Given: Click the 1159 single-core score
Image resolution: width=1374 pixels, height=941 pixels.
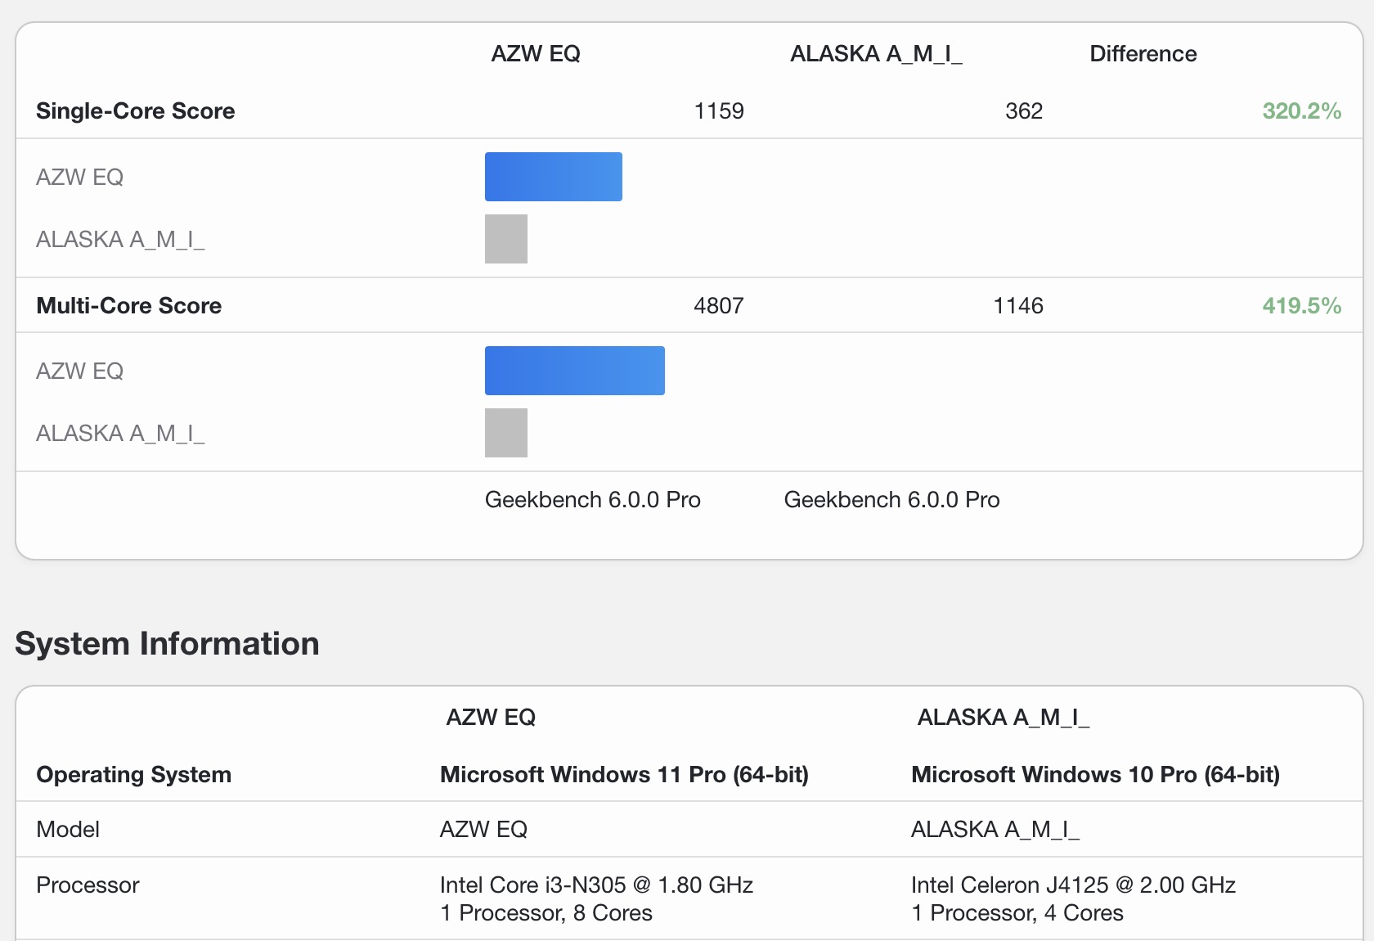Looking at the screenshot, I should pos(719,111).
